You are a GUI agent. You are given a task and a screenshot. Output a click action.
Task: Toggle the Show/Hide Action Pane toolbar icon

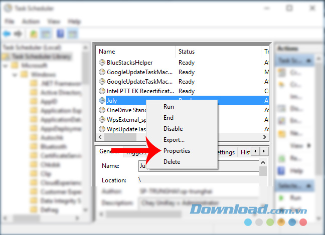pyautogui.click(x=72, y=34)
